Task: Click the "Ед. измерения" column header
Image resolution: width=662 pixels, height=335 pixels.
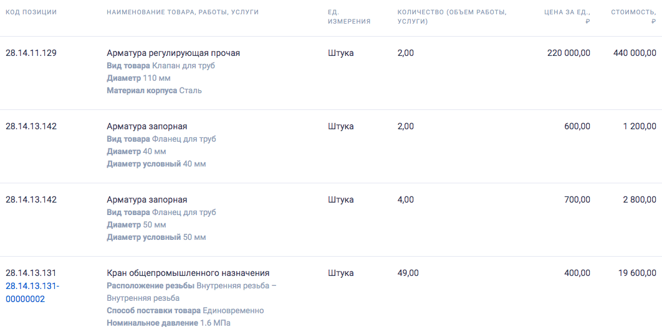Action: [x=349, y=17]
